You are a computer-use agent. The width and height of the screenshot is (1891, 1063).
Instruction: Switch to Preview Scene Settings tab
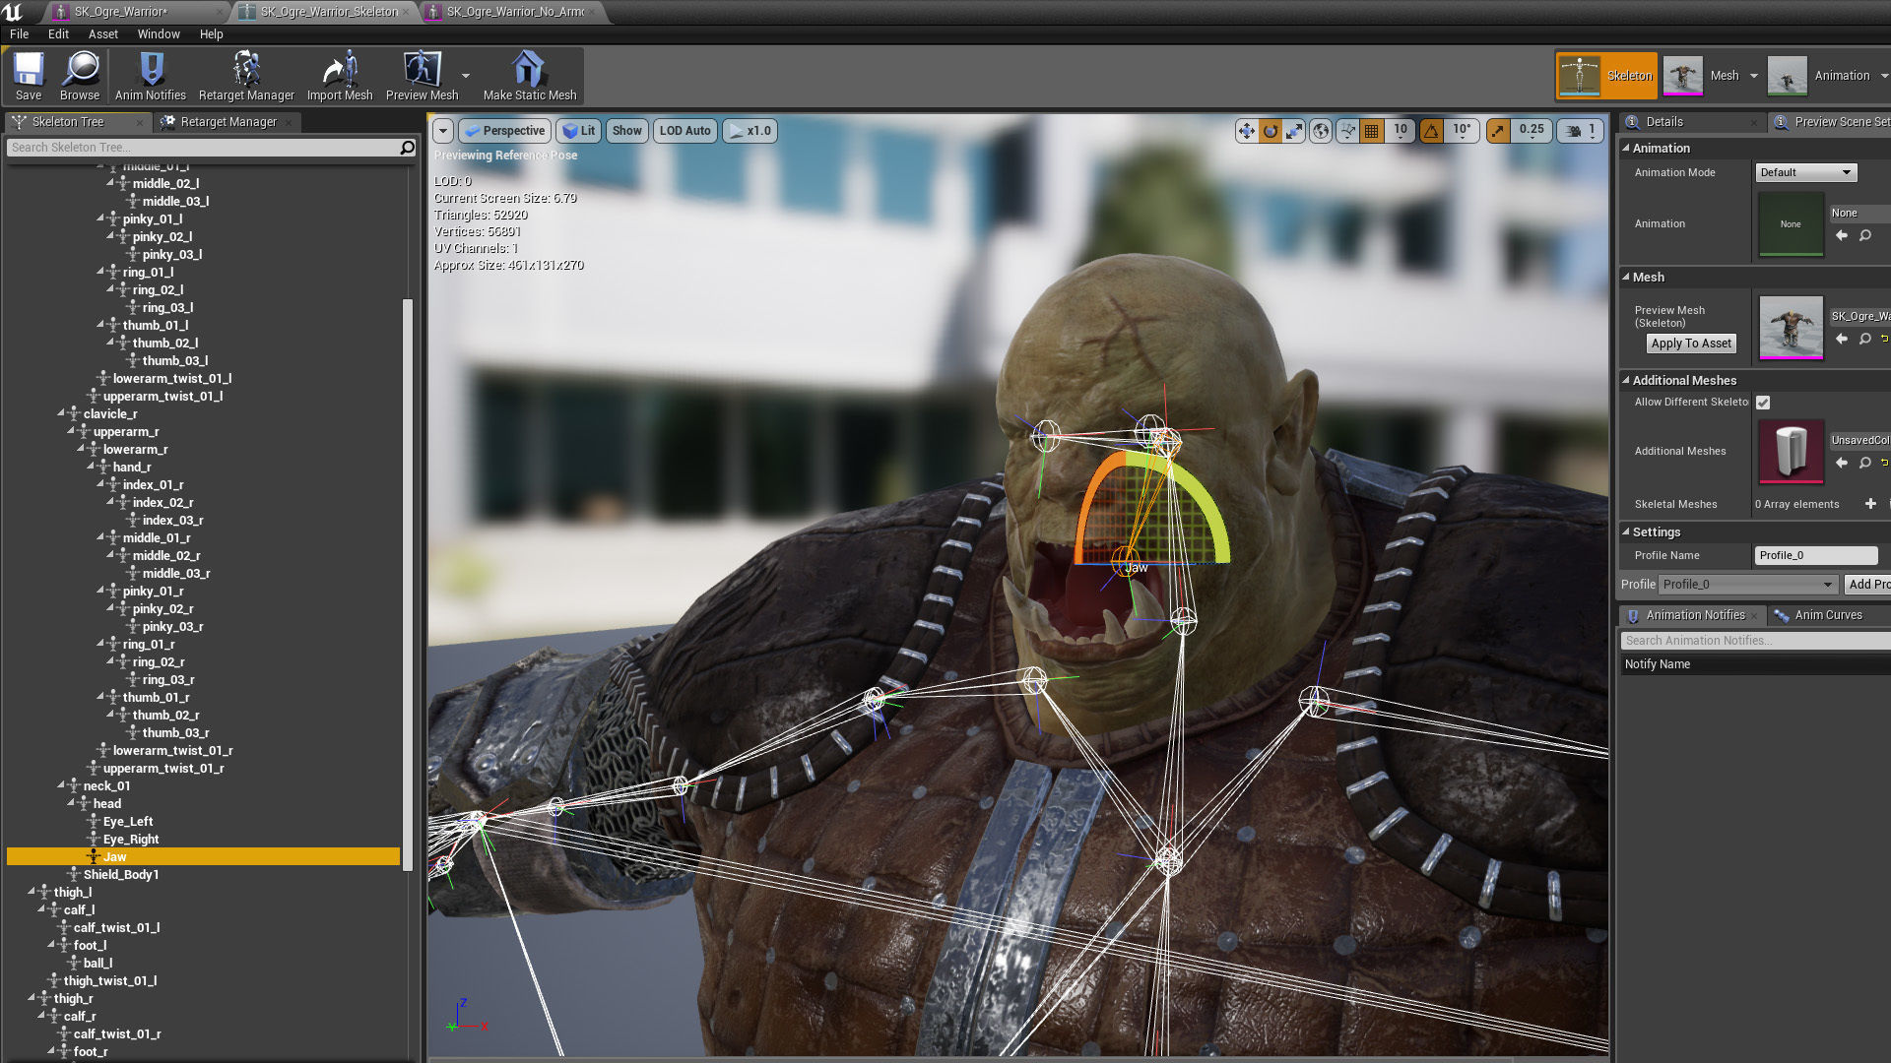click(1831, 122)
